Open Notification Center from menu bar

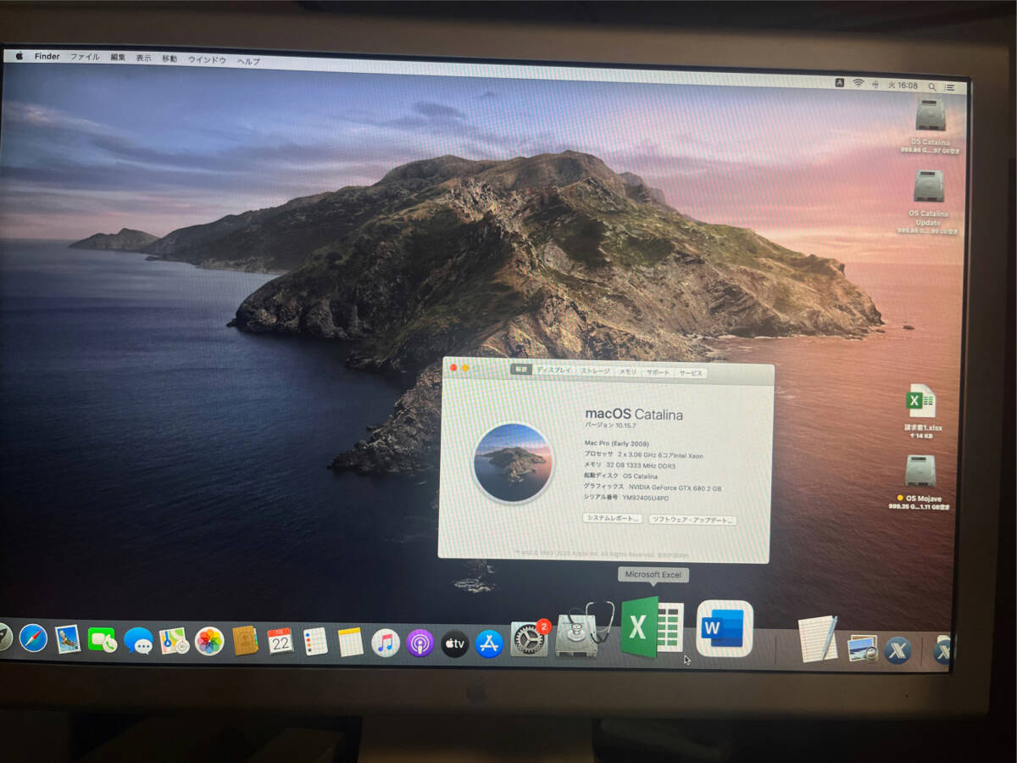click(x=951, y=87)
